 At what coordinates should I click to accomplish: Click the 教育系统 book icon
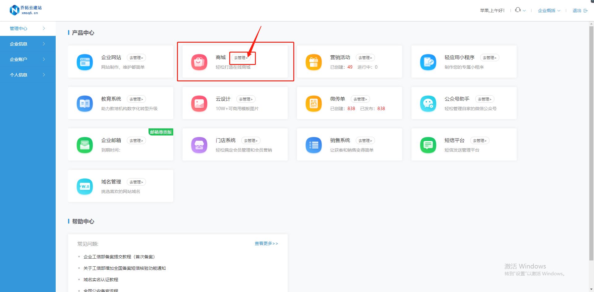pyautogui.click(x=85, y=104)
